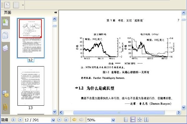187x124 pixels.
Task: Click the toolbar grip handle
Action: point(2,5)
